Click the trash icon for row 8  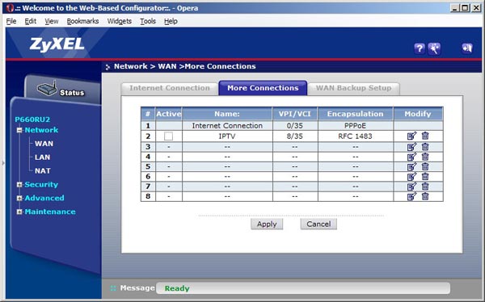425,196
